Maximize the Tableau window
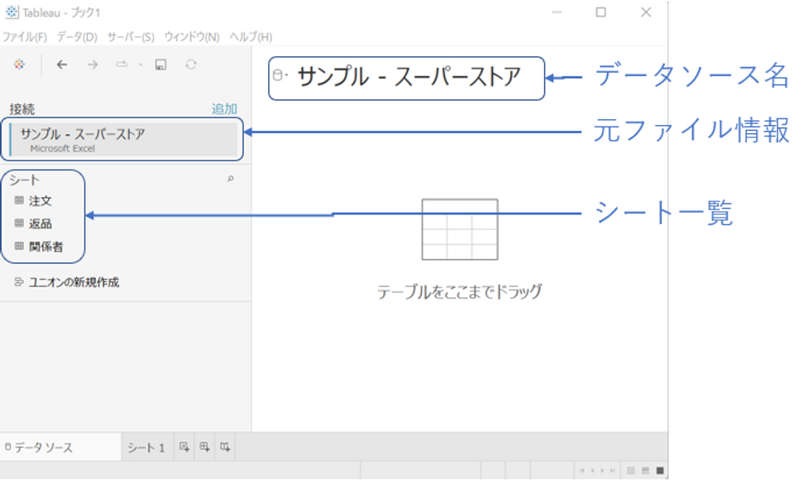 tap(600, 12)
